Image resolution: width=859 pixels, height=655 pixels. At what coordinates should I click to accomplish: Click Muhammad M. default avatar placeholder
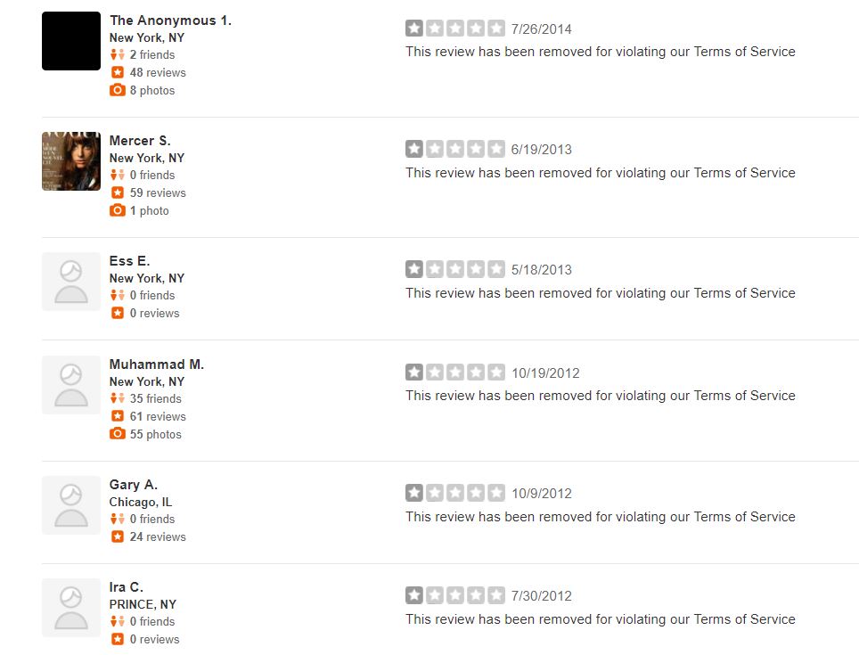(x=71, y=385)
